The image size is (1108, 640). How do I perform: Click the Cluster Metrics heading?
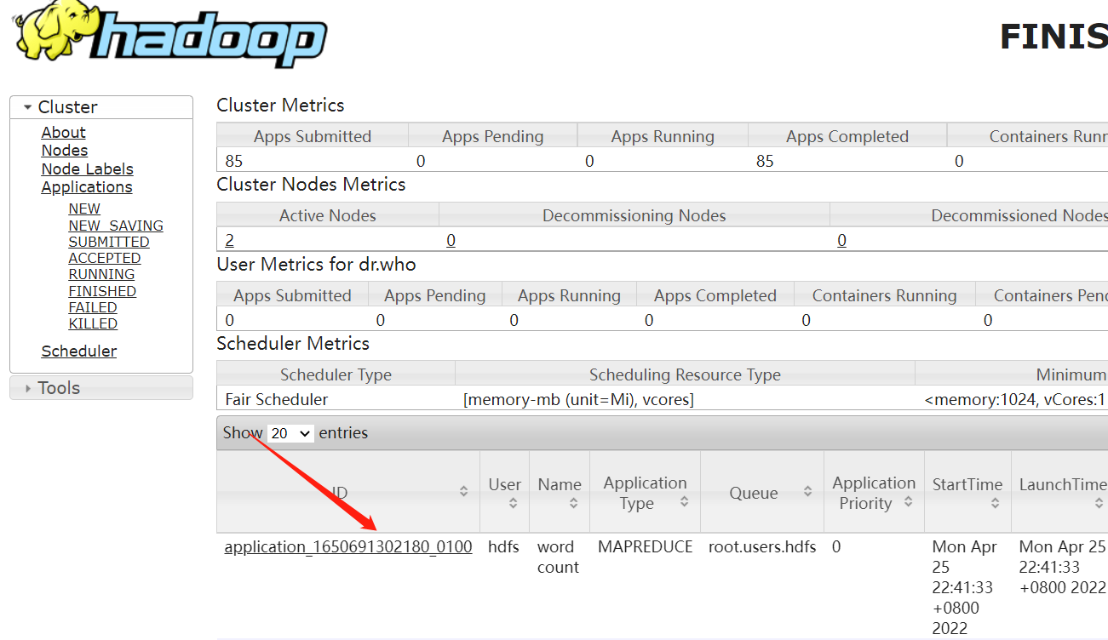(281, 106)
